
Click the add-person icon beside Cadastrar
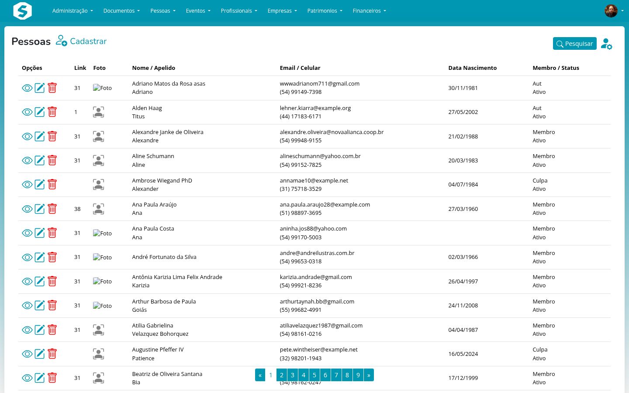click(x=62, y=41)
